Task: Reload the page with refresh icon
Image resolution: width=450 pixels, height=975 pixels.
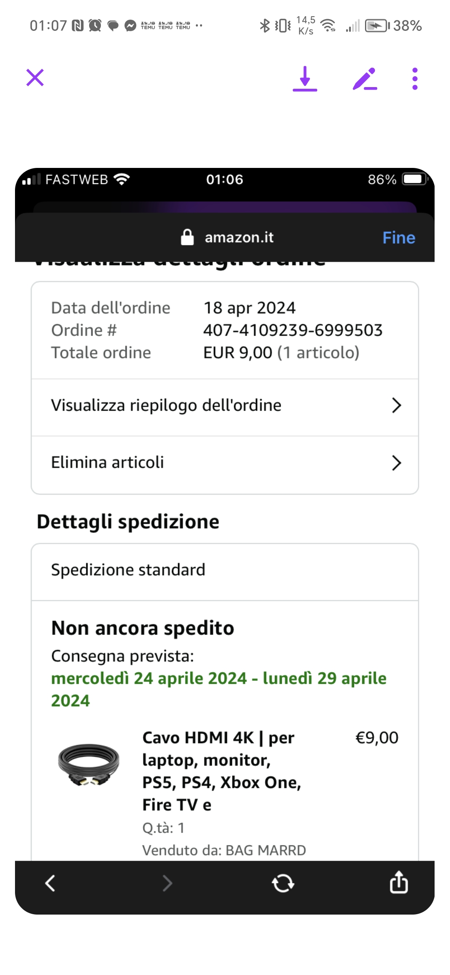Action: [283, 883]
